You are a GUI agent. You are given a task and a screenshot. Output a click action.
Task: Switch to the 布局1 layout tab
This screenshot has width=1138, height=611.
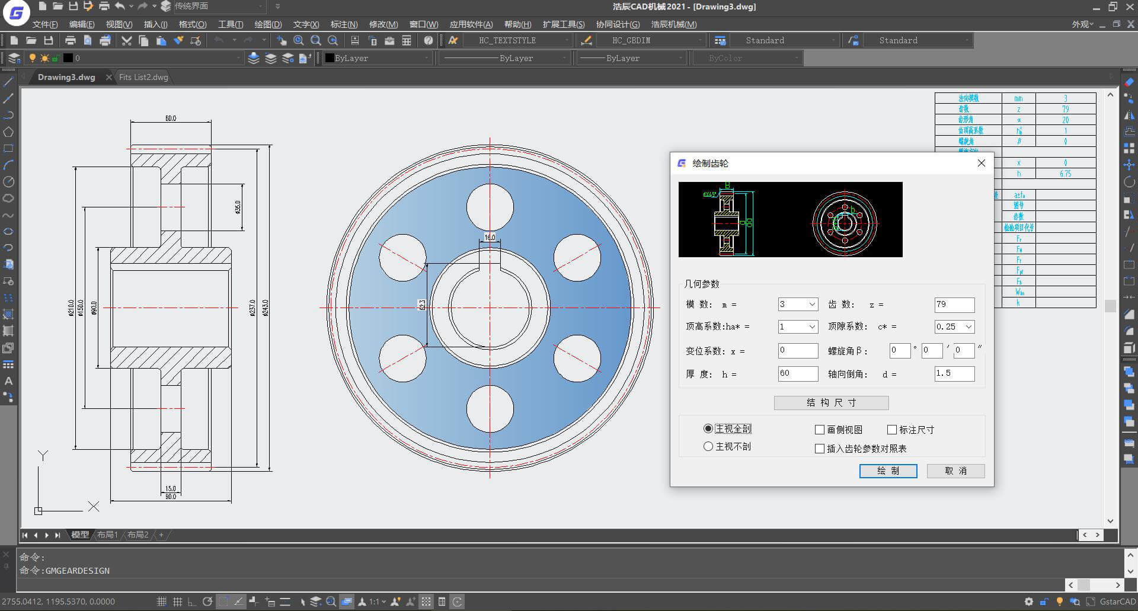[x=107, y=535]
